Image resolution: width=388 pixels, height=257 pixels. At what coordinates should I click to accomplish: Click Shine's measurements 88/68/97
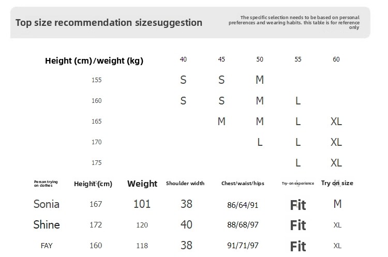(243, 225)
